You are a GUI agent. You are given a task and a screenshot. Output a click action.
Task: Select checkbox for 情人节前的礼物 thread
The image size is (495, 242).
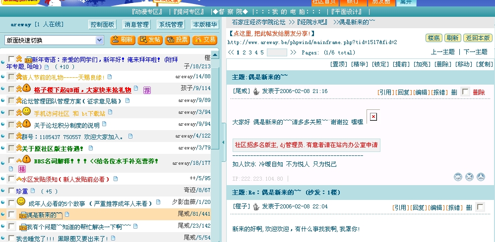coord(11,77)
